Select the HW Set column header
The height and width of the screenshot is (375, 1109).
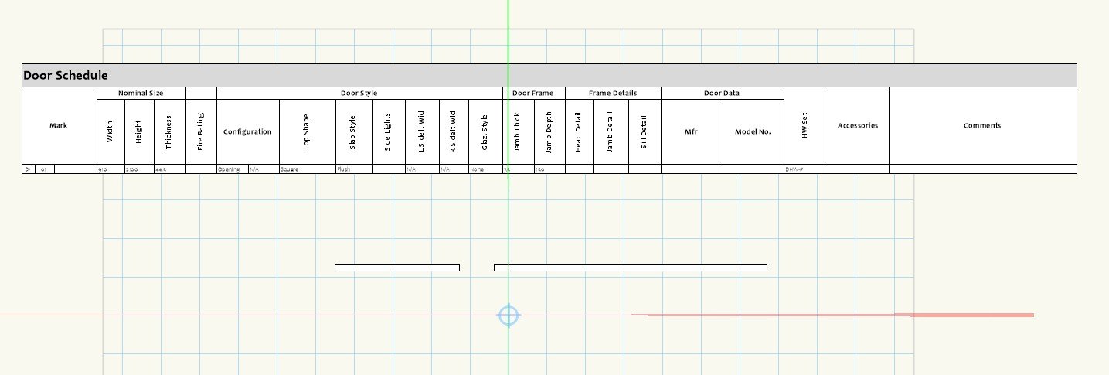coord(805,125)
